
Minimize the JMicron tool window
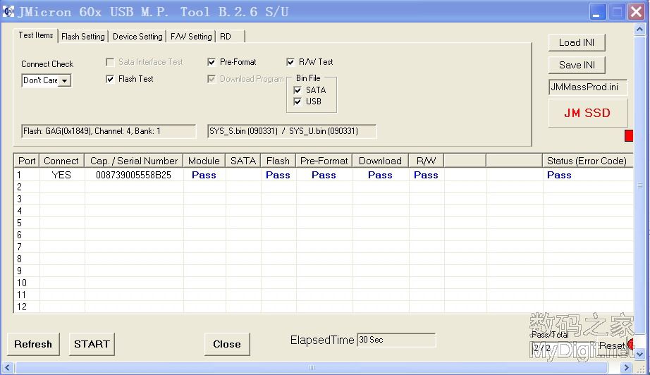[x=598, y=11]
